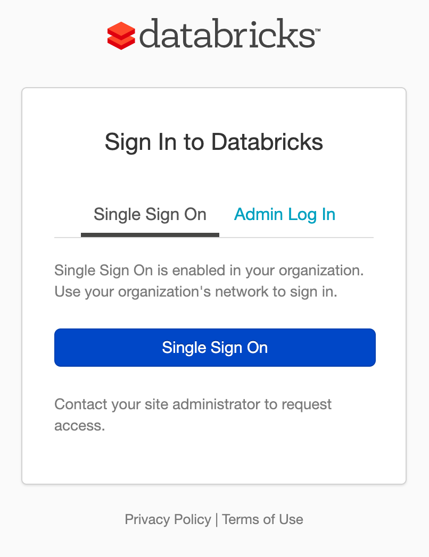Switch to the Admin Log In tab

pos(285,215)
